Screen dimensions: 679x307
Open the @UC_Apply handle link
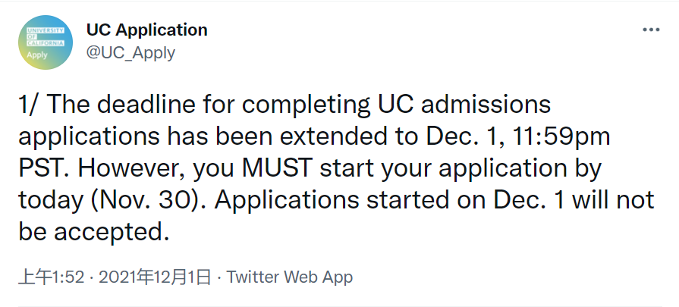(130, 53)
